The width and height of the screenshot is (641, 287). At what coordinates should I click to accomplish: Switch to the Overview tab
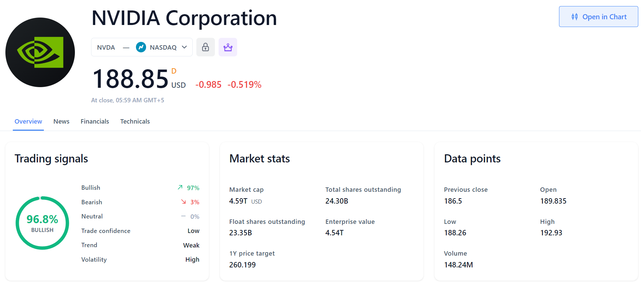click(28, 122)
